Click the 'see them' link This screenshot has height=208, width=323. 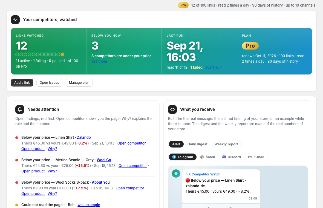click(99, 61)
